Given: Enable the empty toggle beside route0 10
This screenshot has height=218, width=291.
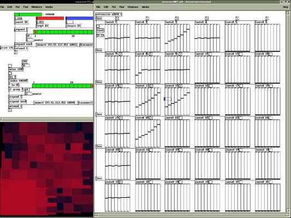Looking at the screenshot, I should [x=210, y=54].
